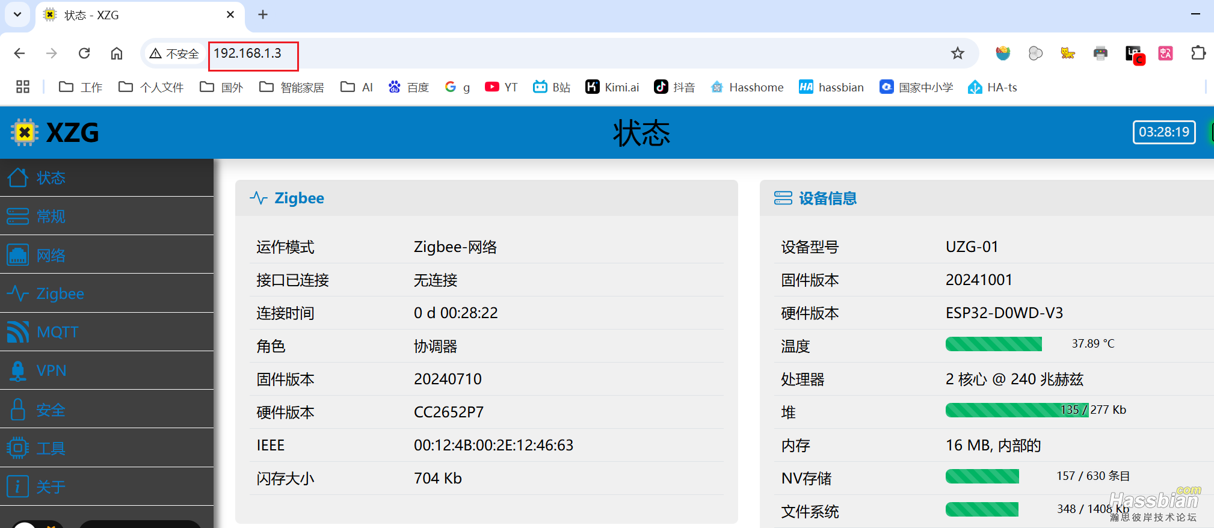
Task: Open the 抖音 bookmark
Action: click(x=674, y=87)
